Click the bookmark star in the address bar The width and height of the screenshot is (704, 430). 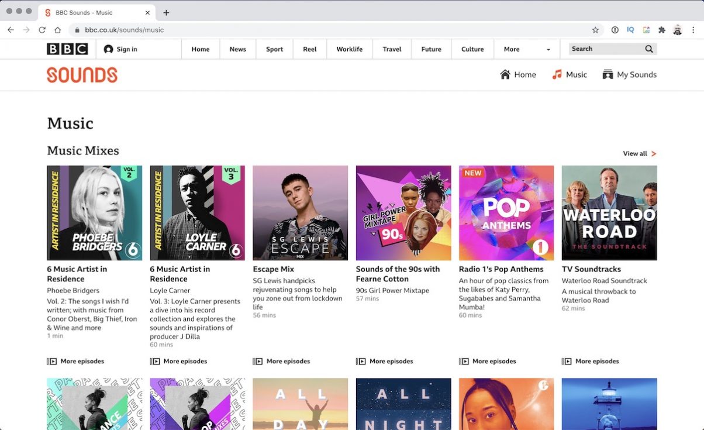(x=595, y=30)
